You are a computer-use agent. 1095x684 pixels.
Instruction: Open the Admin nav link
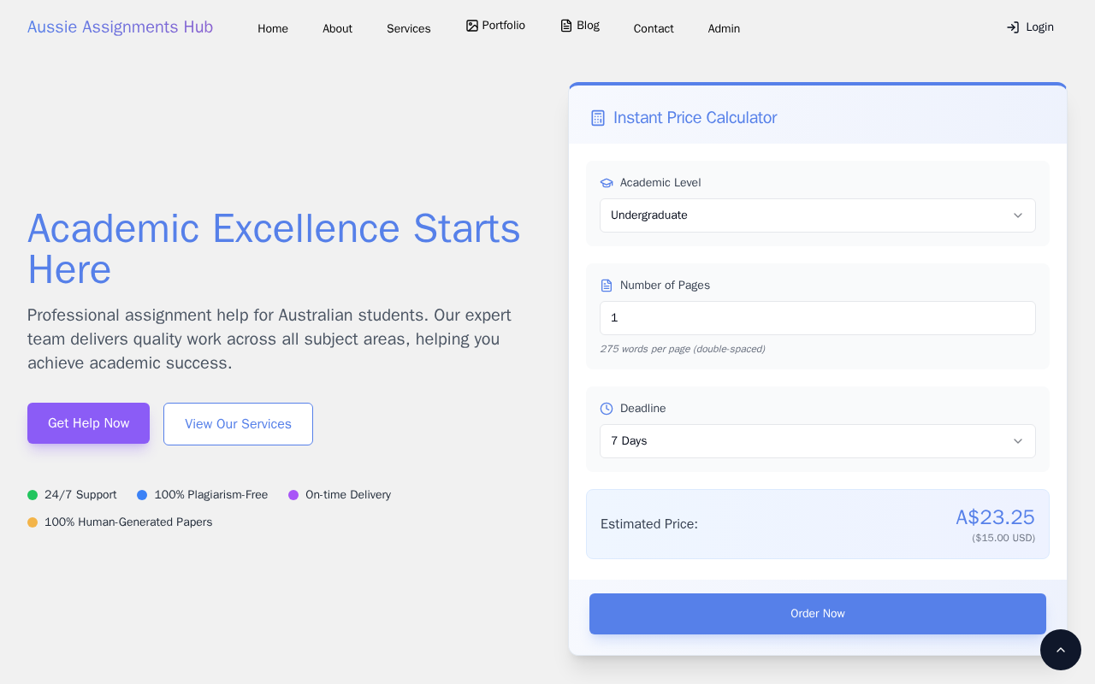pyautogui.click(x=724, y=28)
